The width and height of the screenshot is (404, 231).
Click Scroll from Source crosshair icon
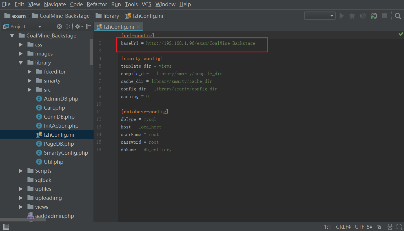click(x=59, y=26)
